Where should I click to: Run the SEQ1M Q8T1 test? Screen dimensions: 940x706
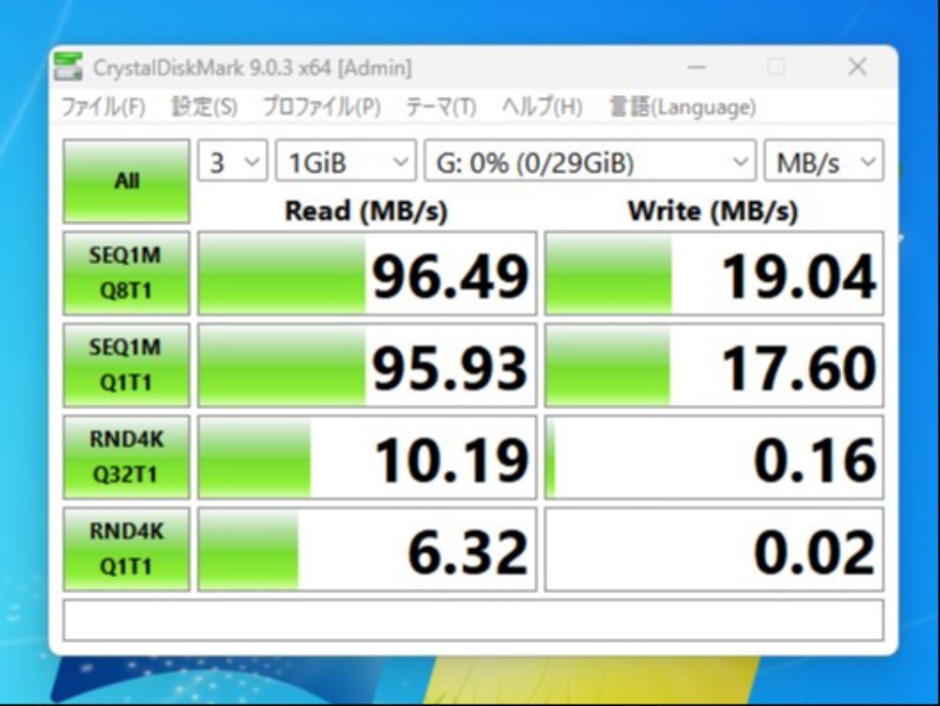click(127, 273)
